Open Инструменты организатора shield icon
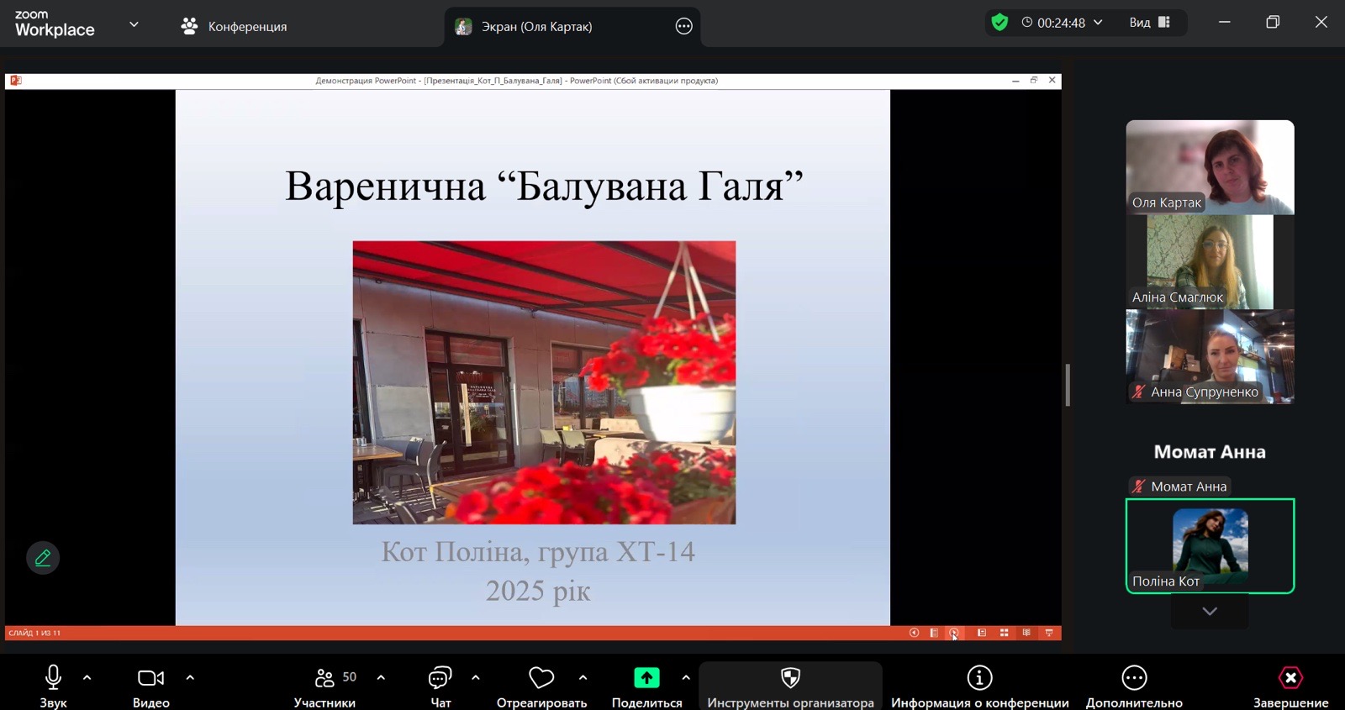Screen dimensions: 1345x710 (790, 677)
